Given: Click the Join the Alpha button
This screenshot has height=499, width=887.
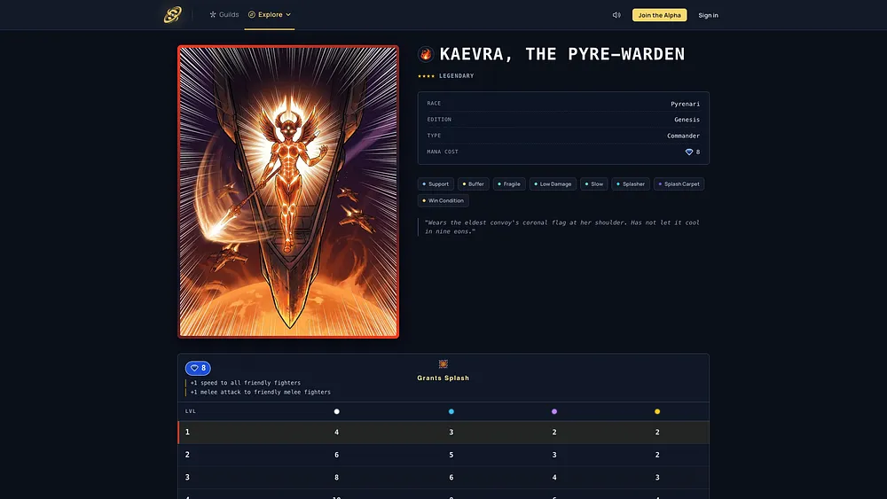Looking at the screenshot, I should 659,15.
